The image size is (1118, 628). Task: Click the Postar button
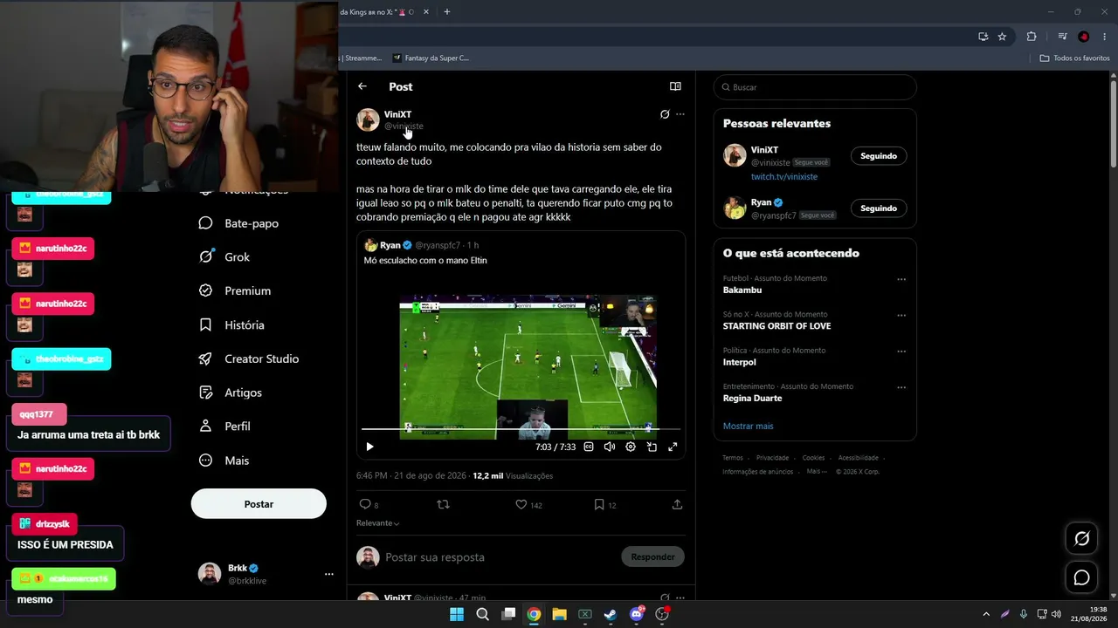[x=259, y=504]
